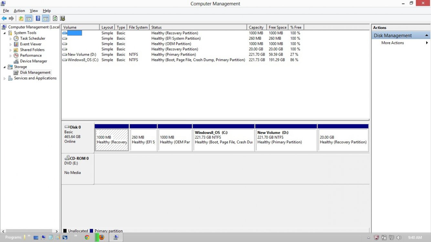The image size is (431, 242).
Task: Collapse the Disk Management actions header
Action: pyautogui.click(x=426, y=35)
